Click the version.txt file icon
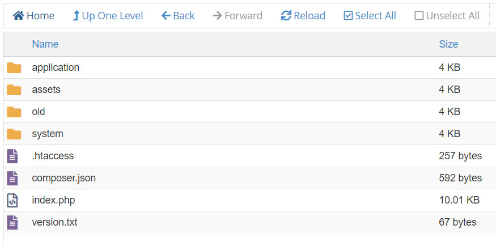This screenshot has height=246, width=496. click(12, 222)
